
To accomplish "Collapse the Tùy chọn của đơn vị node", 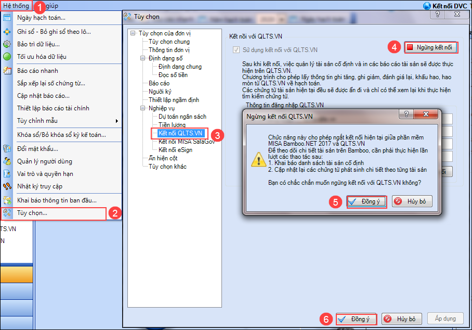I will point(133,33).
